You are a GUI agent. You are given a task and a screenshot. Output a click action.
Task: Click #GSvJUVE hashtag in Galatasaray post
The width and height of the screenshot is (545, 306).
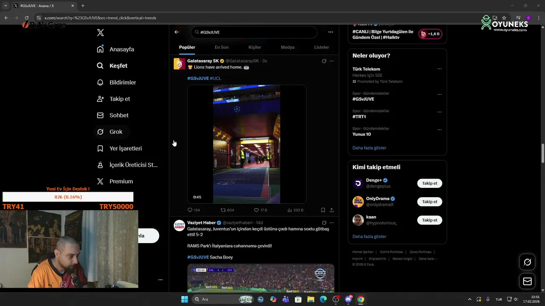click(x=198, y=78)
